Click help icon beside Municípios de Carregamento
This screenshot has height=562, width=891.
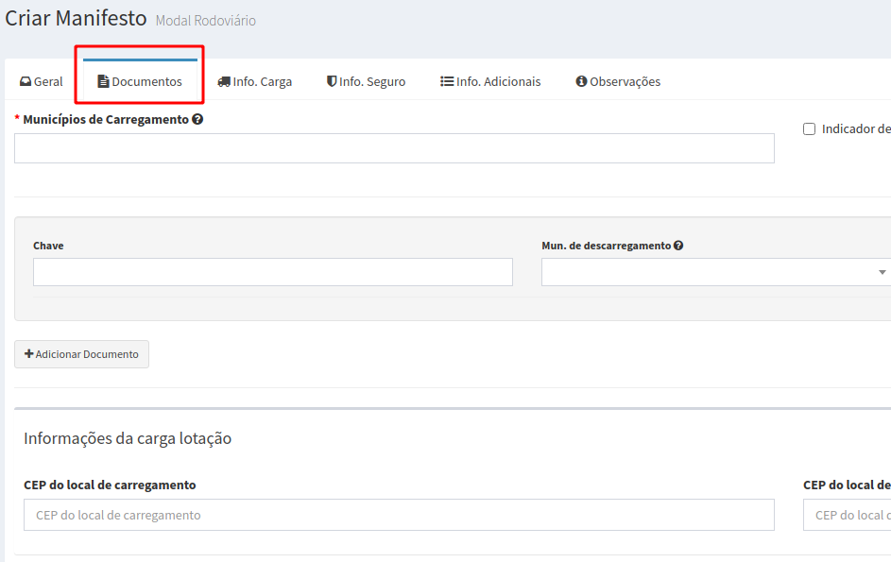click(x=197, y=120)
